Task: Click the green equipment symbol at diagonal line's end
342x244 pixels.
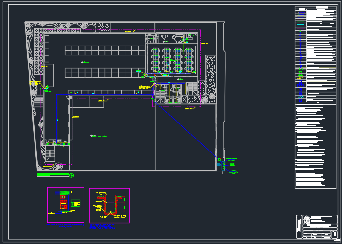Action: point(220,163)
